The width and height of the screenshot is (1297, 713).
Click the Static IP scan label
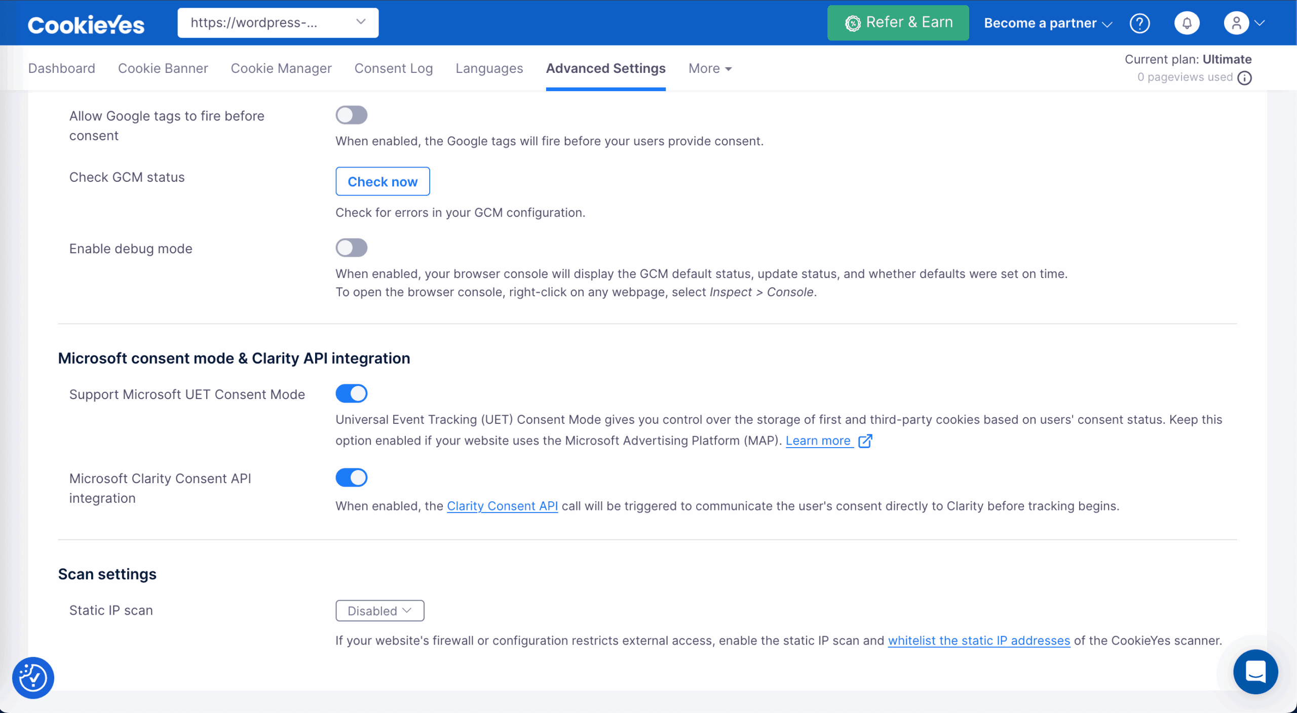[111, 610]
